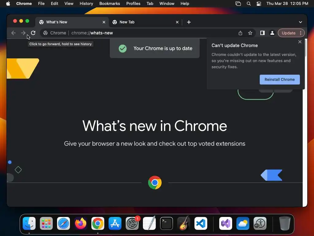The width and height of the screenshot is (314, 236).
Task: Click the Chrome site info chip in the address bar
Action: [55, 33]
